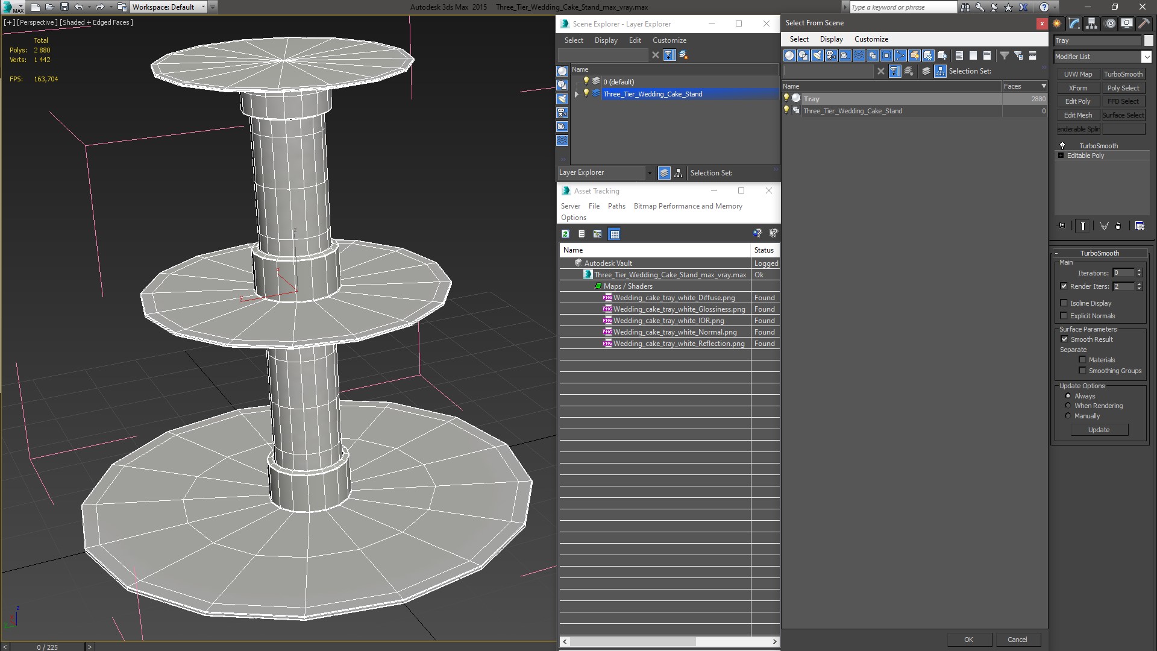1157x651 pixels.
Task: Open Select menu in Scene Explorer
Action: [574, 40]
